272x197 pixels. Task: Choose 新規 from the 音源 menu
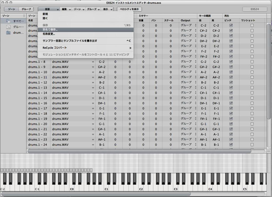(86, 14)
